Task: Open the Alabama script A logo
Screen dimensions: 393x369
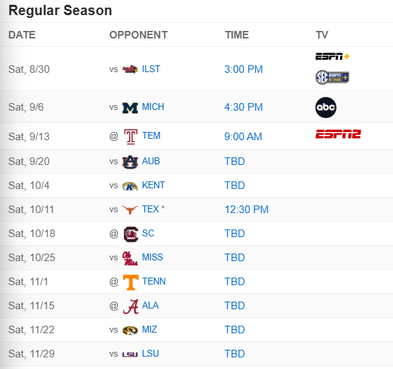Action: tap(131, 306)
